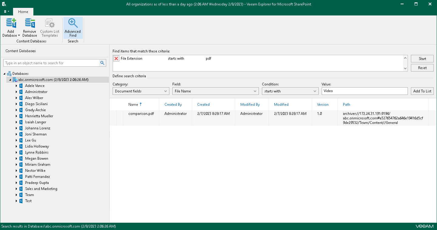Open Advanced Find search tool
The height and width of the screenshot is (230, 437).
click(x=73, y=28)
